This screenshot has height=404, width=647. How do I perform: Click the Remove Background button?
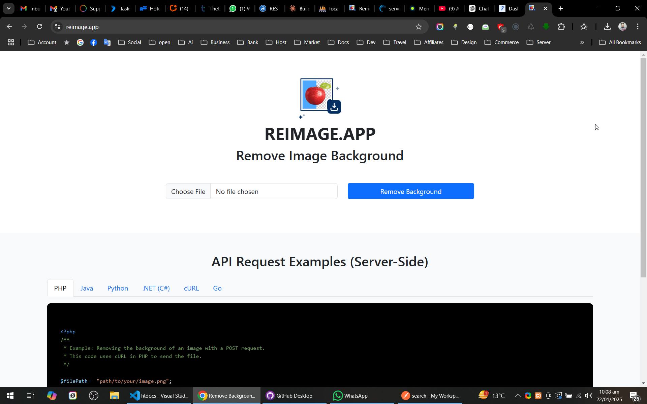(411, 191)
